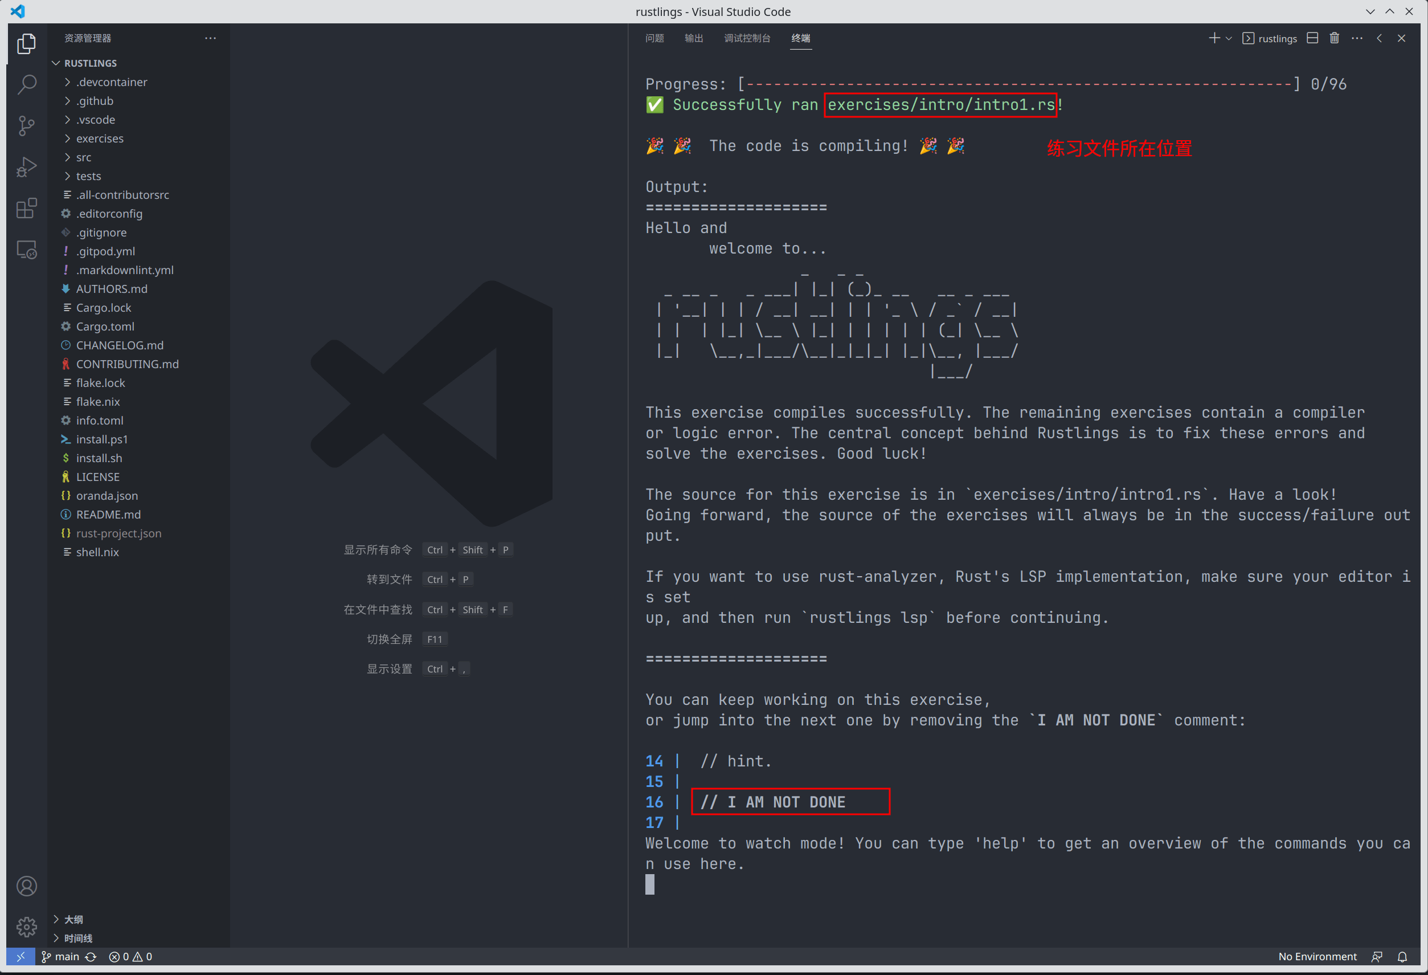Open the Explorer view in activity bar
Viewport: 1428px width, 975px height.
tap(26, 44)
